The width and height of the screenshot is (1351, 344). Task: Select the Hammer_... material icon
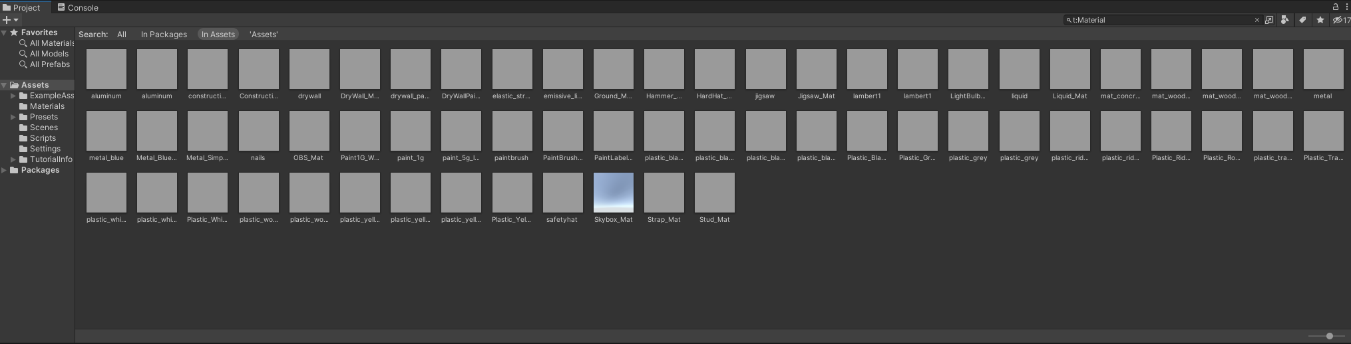click(664, 70)
